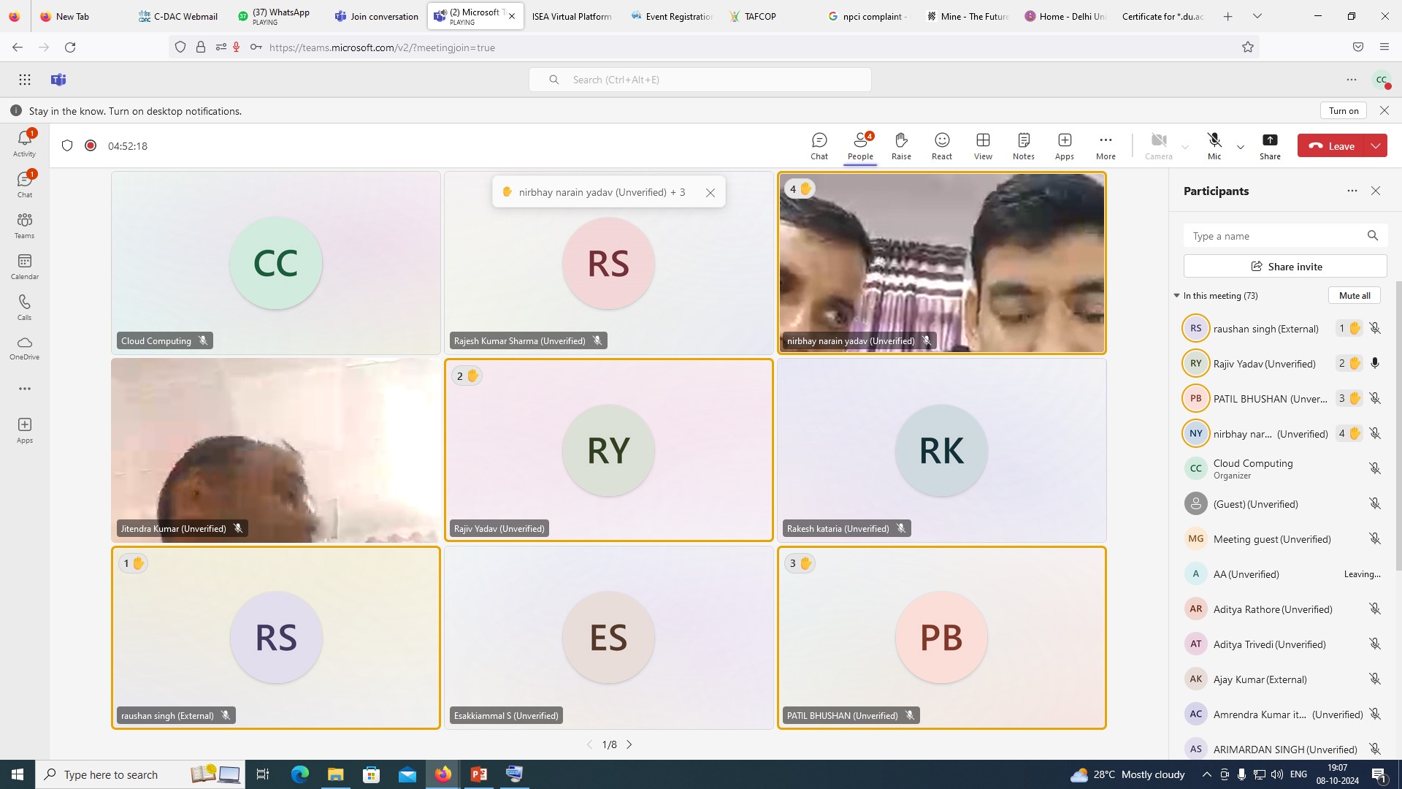
Task: Click the Share screen icon
Action: [x=1270, y=145]
